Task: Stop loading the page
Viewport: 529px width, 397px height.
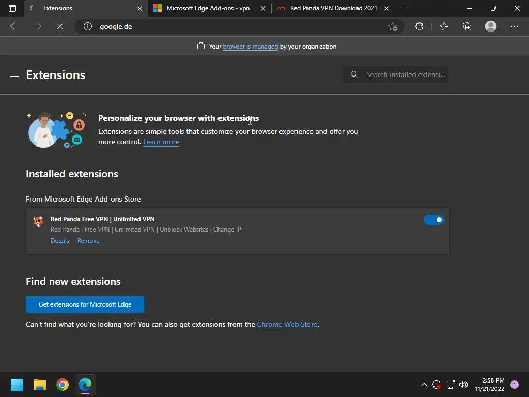Action: click(x=60, y=26)
